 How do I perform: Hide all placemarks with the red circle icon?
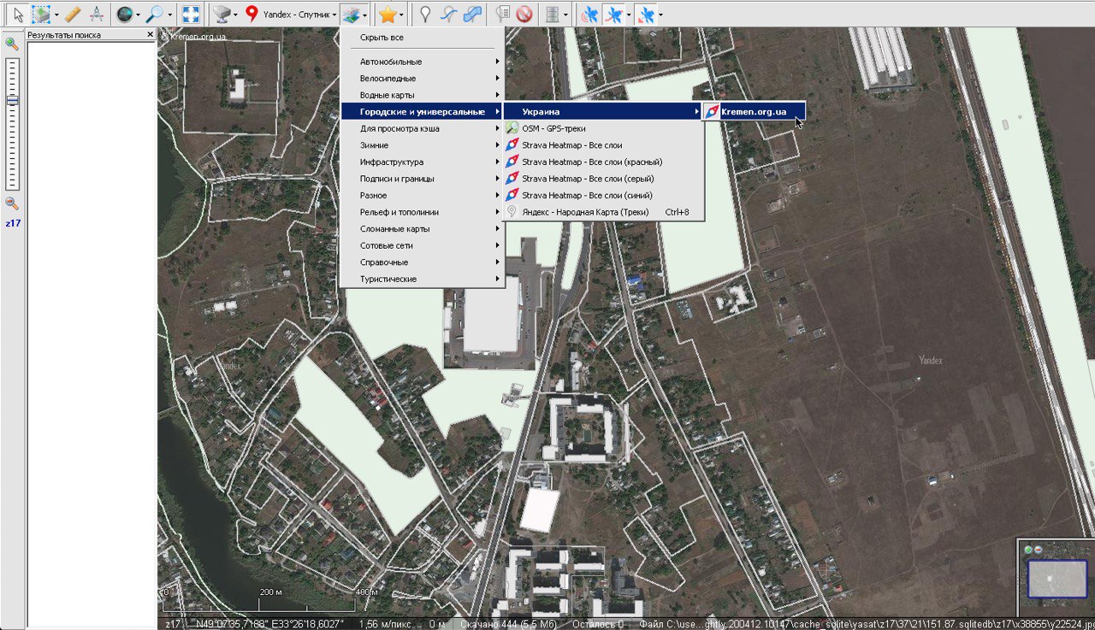coord(524,14)
